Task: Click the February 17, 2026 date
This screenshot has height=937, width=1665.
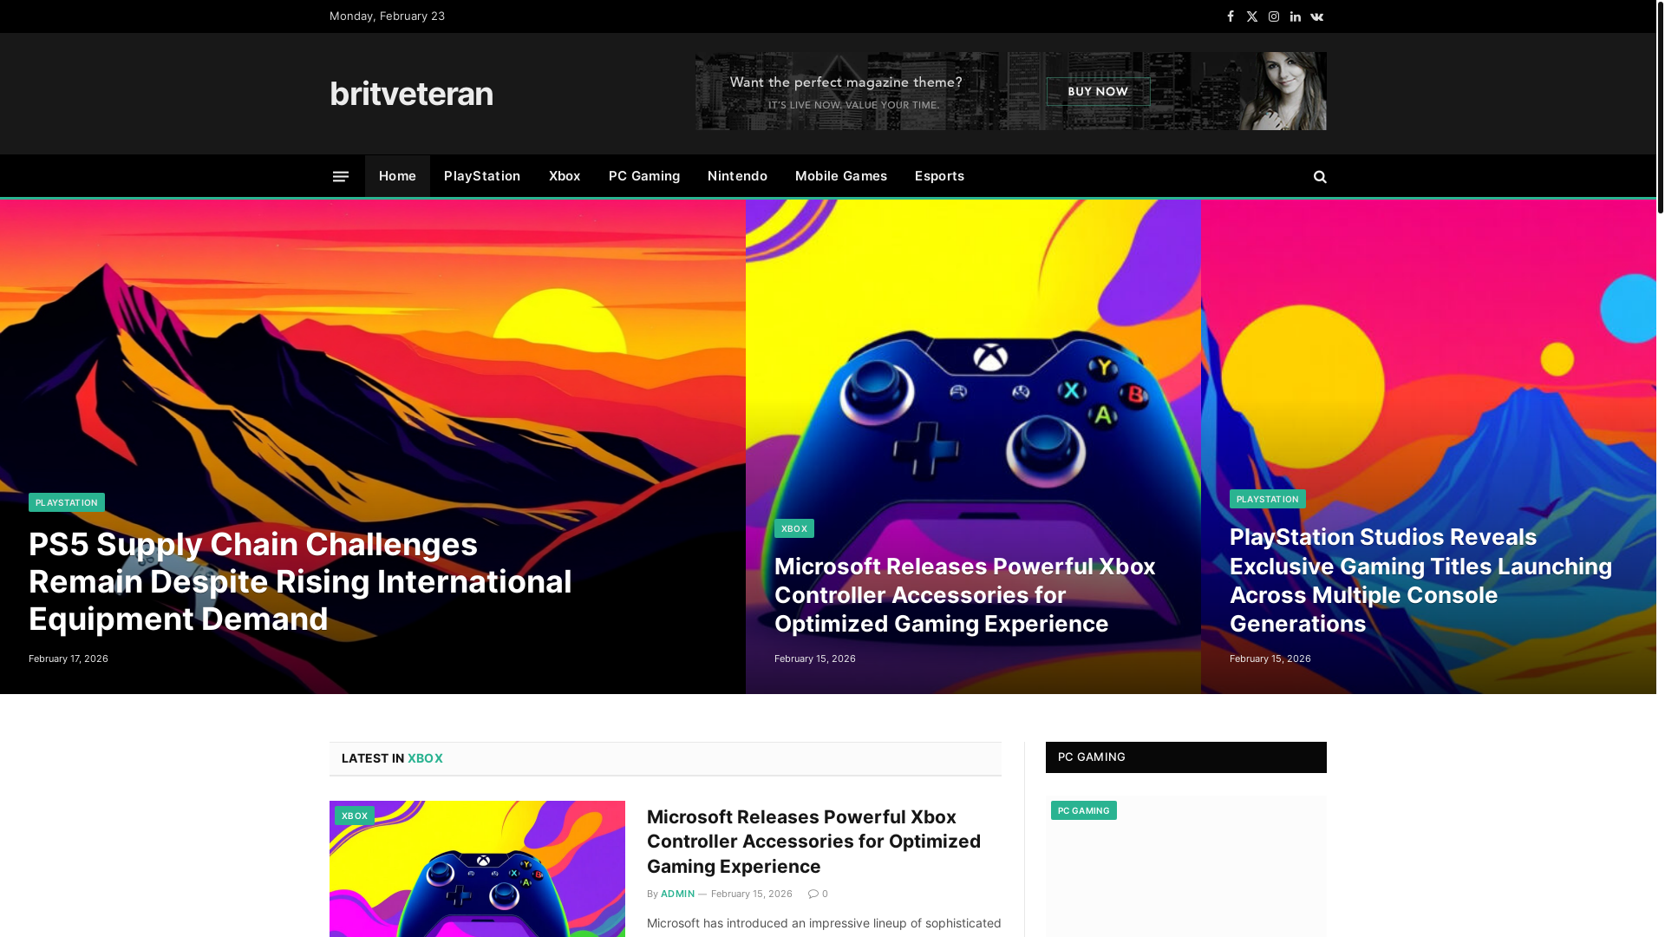Action: [x=69, y=659]
